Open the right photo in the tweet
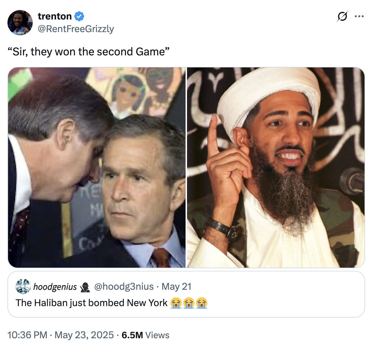 pyautogui.click(x=276, y=168)
